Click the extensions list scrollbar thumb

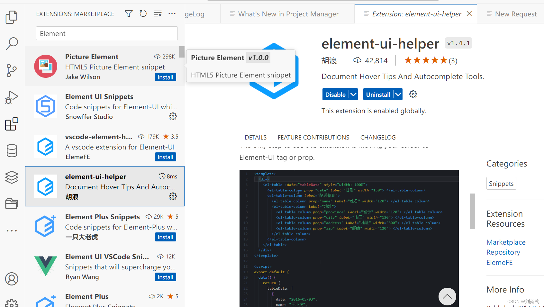click(182, 52)
